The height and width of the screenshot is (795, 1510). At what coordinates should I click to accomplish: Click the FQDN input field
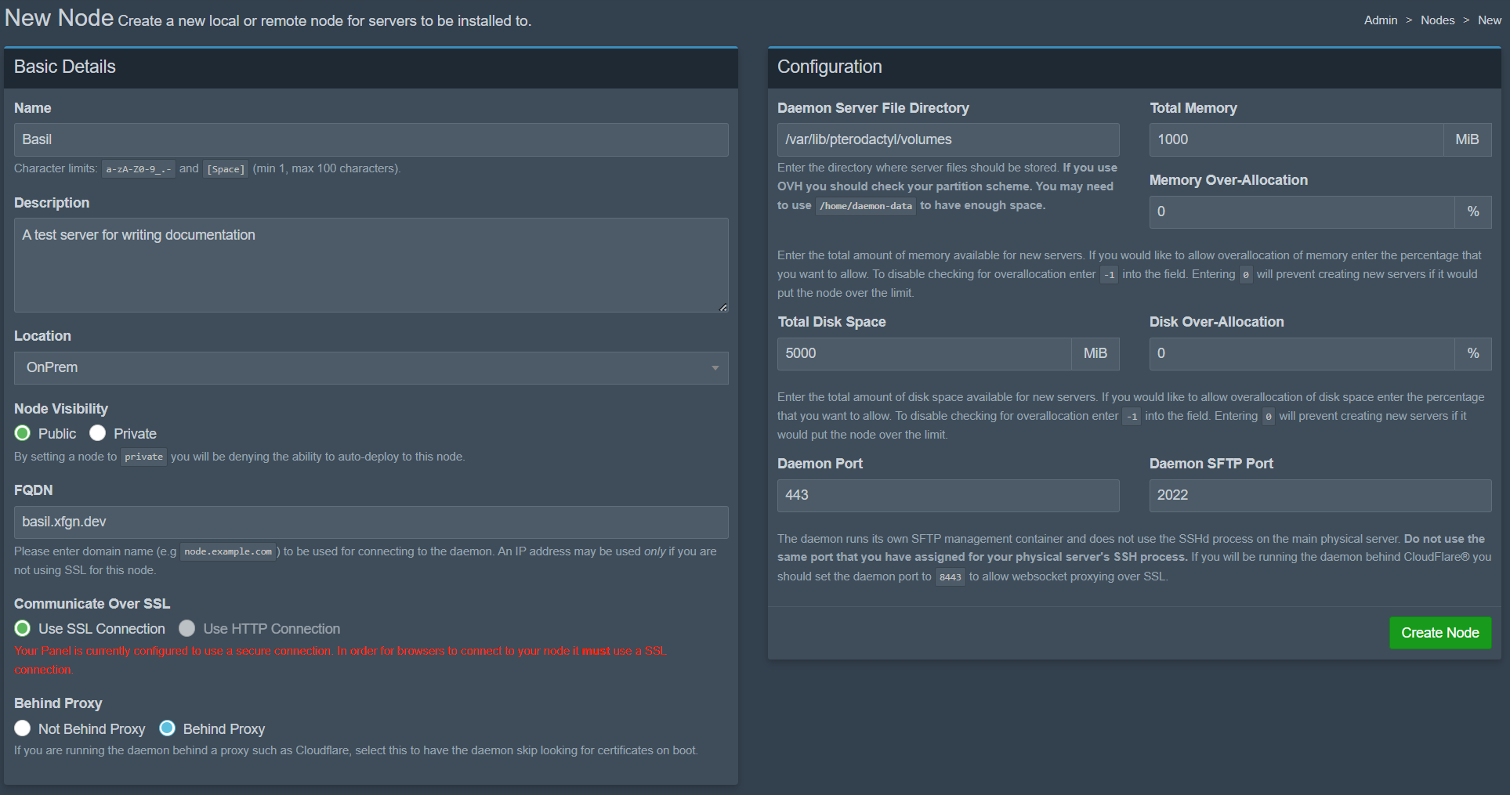coord(371,522)
